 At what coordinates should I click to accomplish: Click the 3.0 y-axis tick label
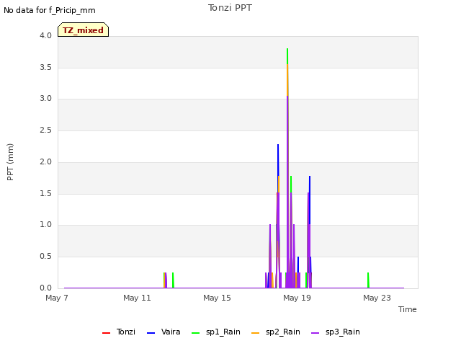click(x=45, y=99)
